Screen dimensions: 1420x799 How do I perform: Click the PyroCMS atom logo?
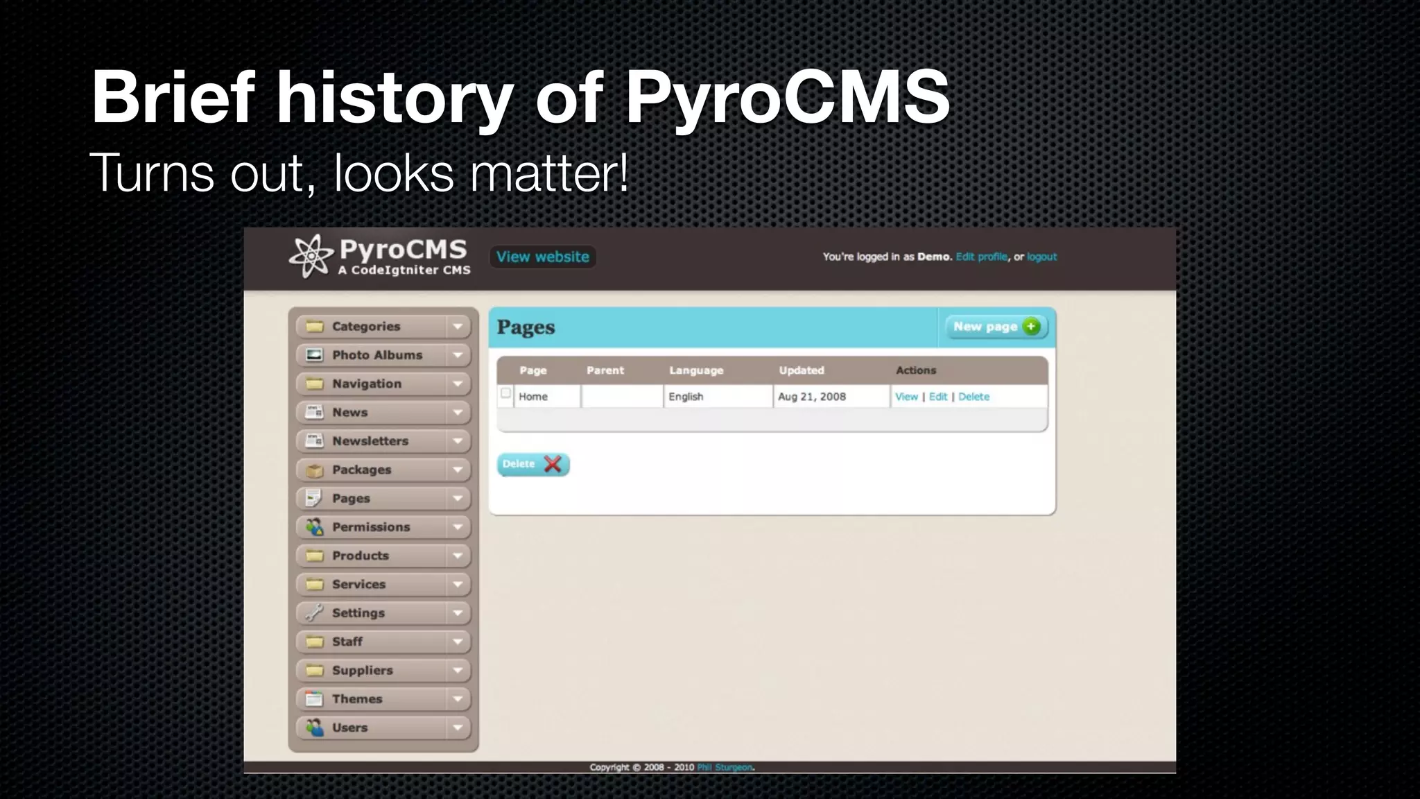pos(311,256)
